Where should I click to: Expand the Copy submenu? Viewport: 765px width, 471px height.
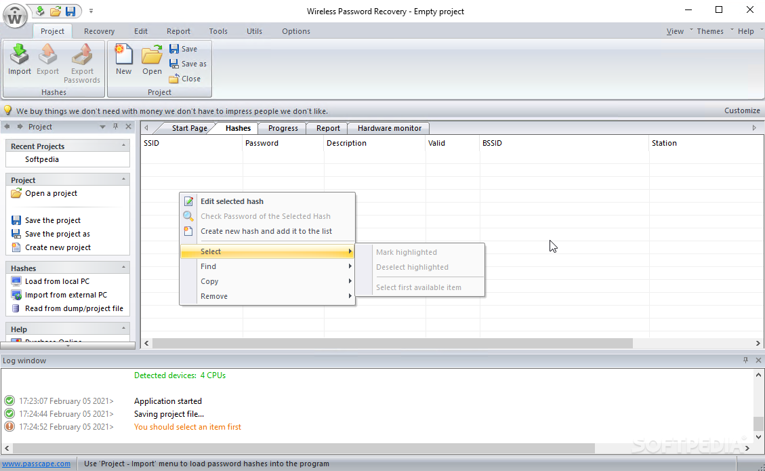(268, 281)
